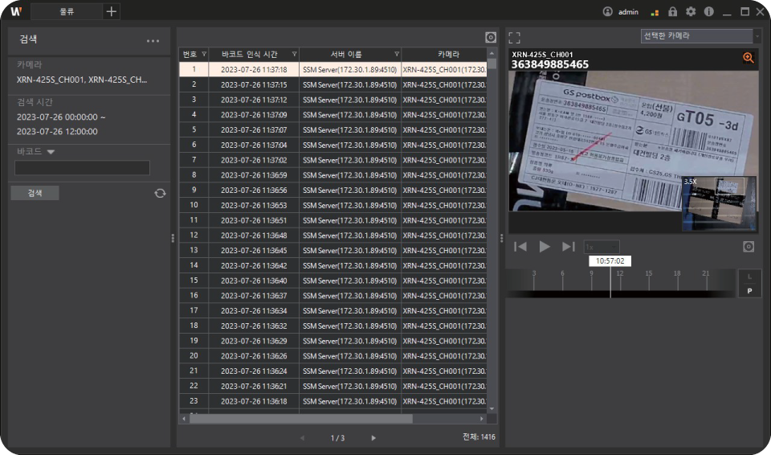Open the 1x playback speed dropdown
Screen dimensions: 771x455
pyautogui.click(x=601, y=247)
